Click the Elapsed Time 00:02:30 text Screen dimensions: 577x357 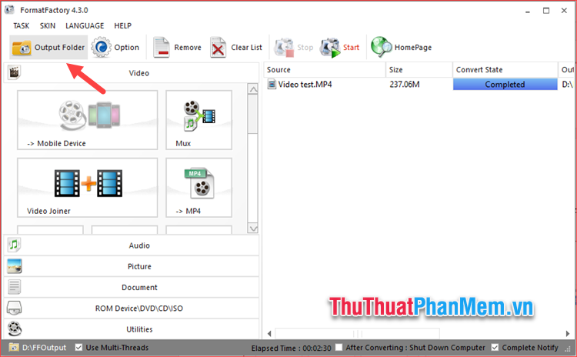click(291, 348)
